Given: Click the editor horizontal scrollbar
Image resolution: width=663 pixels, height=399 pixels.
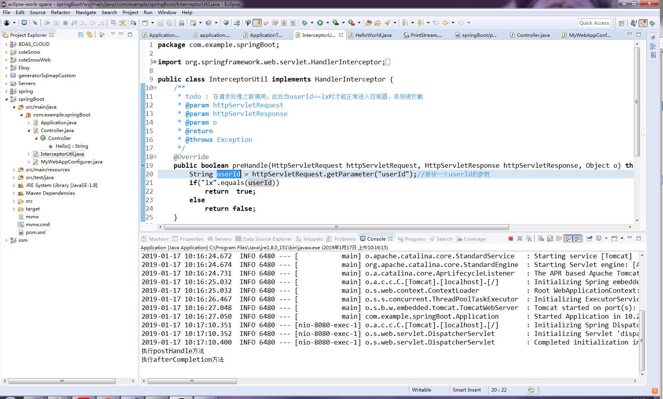Looking at the screenshot, I should [x=336, y=227].
